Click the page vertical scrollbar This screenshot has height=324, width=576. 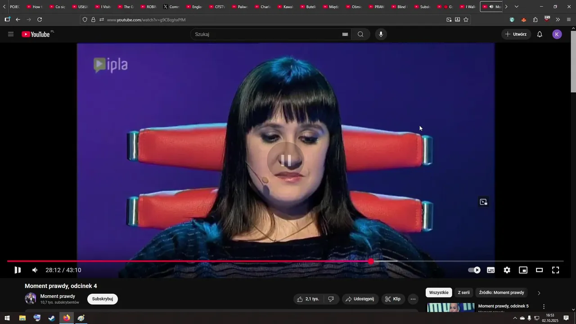[x=573, y=61]
